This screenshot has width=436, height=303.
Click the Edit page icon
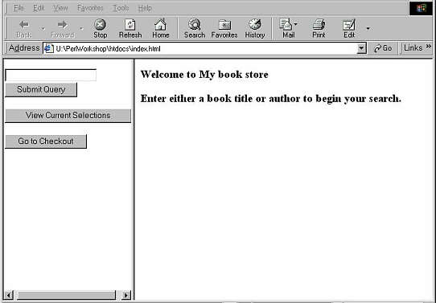[x=349, y=25]
